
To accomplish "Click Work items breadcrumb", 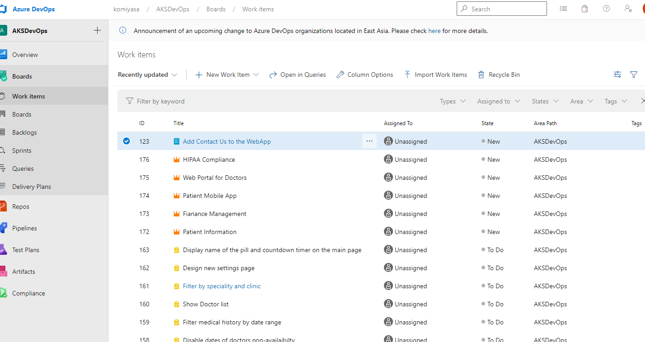I will tap(258, 9).
